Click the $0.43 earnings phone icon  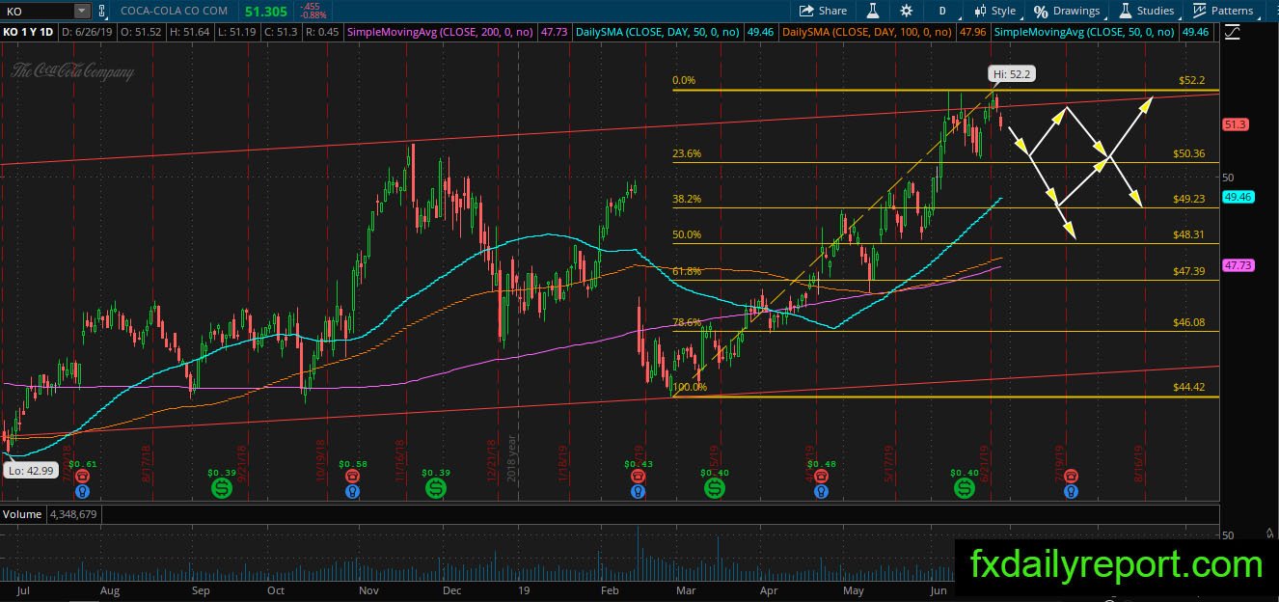tap(638, 477)
